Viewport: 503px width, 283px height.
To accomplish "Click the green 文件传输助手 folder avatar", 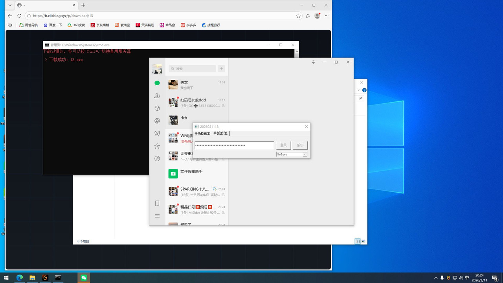I will click(173, 174).
